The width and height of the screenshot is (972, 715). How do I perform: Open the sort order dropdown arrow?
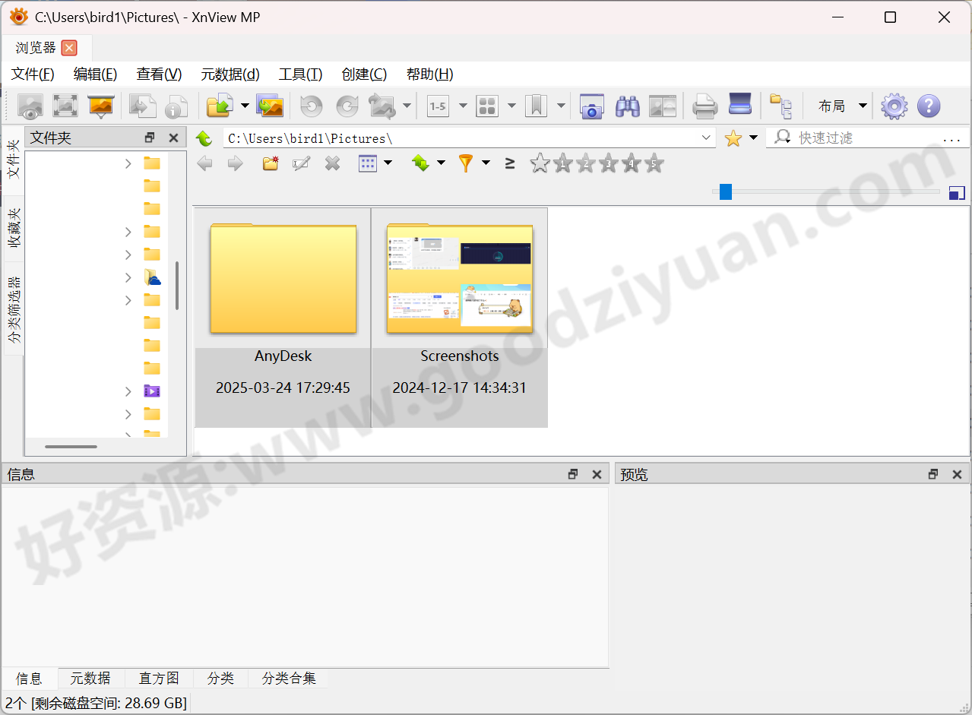441,163
